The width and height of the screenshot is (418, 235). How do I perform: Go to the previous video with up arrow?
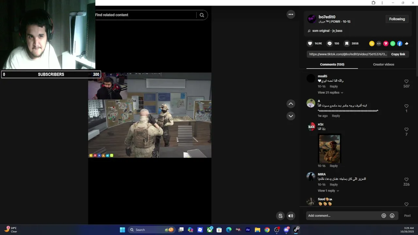tap(291, 104)
